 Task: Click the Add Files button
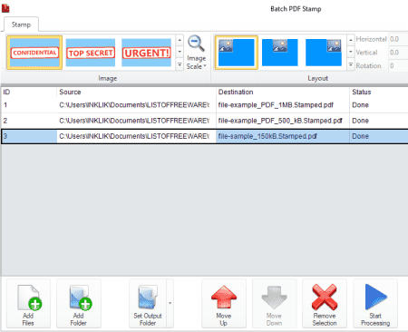[28, 304]
